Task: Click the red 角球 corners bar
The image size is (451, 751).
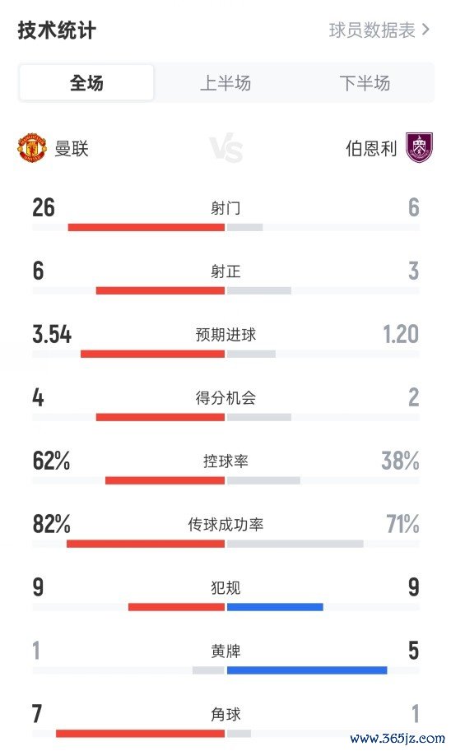Action: coord(140,733)
